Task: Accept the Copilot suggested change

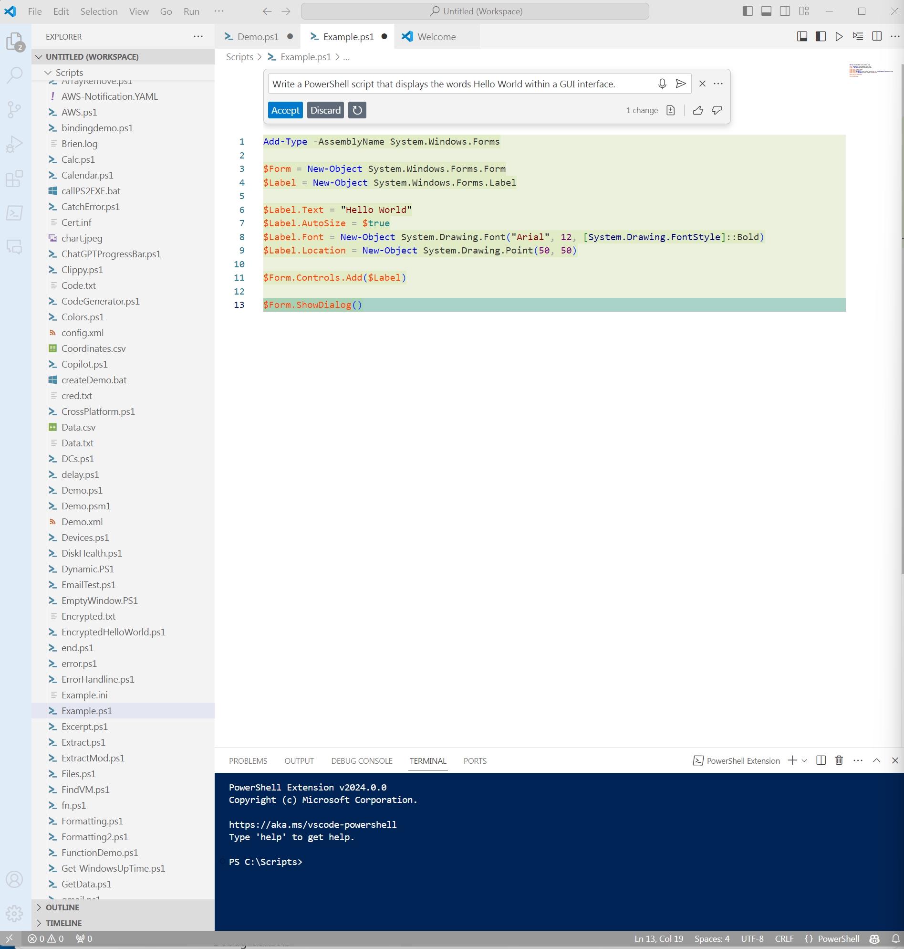Action: (285, 110)
